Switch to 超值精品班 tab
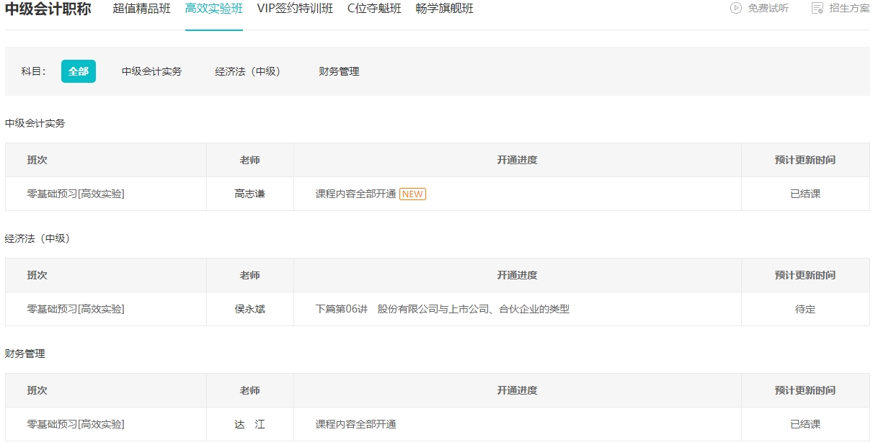This screenshot has width=873, height=445. click(142, 9)
